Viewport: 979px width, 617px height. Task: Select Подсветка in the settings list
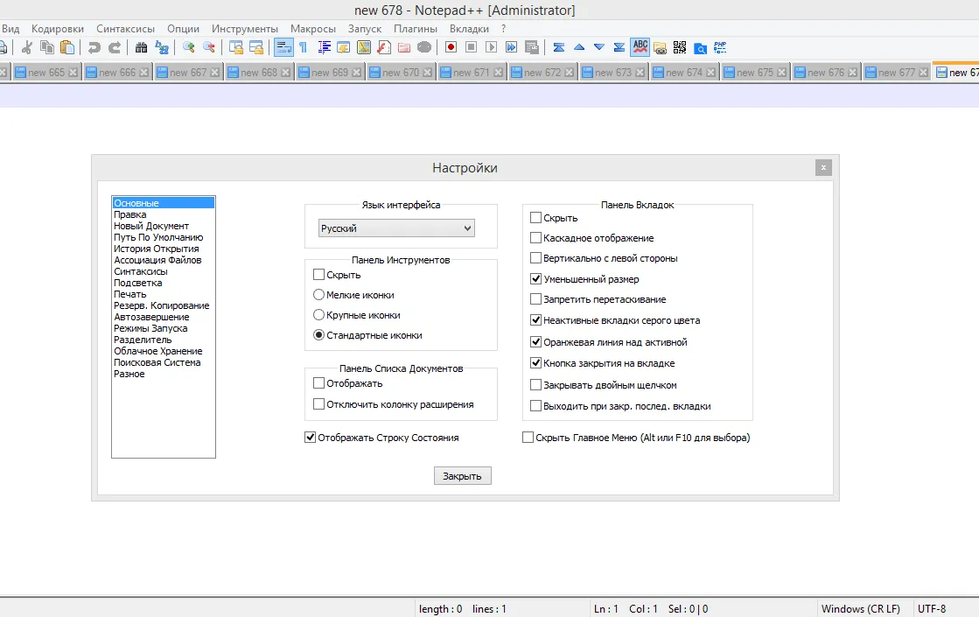[137, 283]
